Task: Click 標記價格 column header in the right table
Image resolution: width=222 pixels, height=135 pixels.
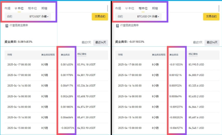Action: [x=193, y=54]
